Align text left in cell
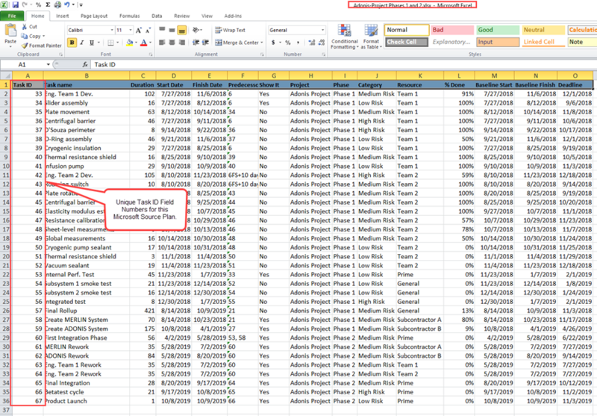The image size is (597, 416). tap(162, 43)
